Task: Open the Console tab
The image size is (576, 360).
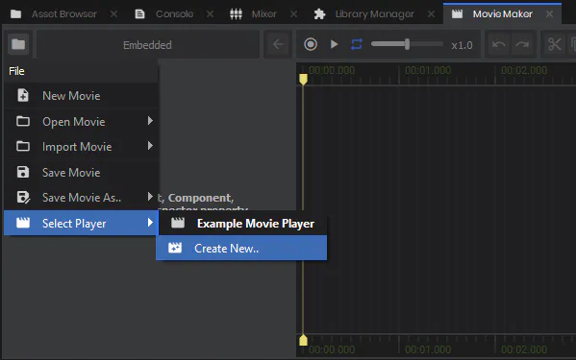Action: (x=164, y=14)
